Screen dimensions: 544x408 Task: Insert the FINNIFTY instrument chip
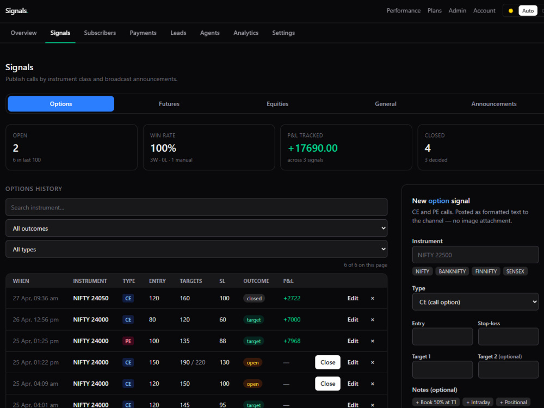[x=486, y=271]
